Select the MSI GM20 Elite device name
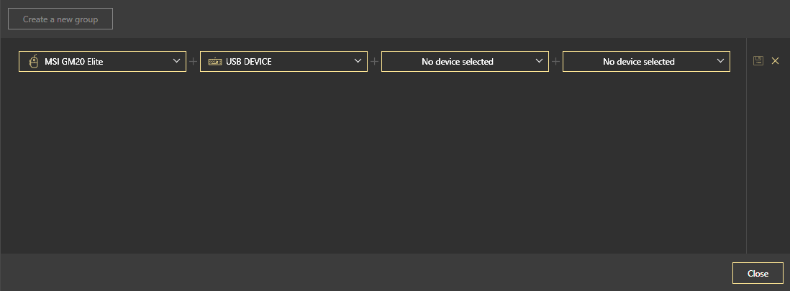Image resolution: width=790 pixels, height=291 pixels. 74,62
